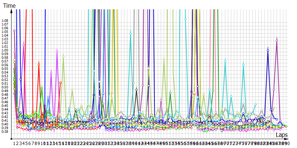Click the black peak marker near lap 41
This screenshot has height=148, width=297.
point(137,90)
